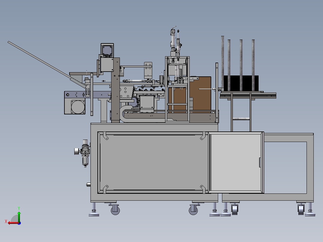This screenshot has height=242, width=323.
Task: Select the long inclined rod at upper left
Action: click(46, 64)
